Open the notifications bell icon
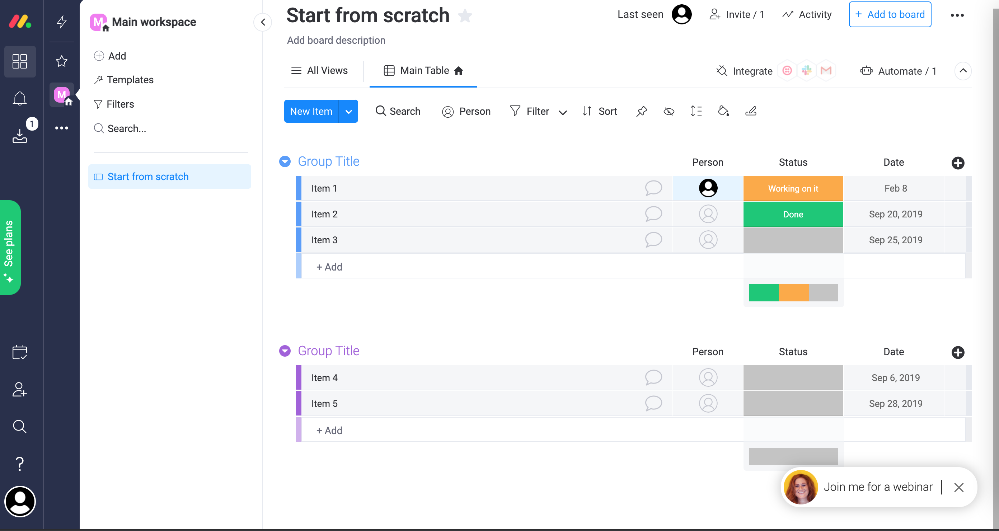999x531 pixels. 20,99
